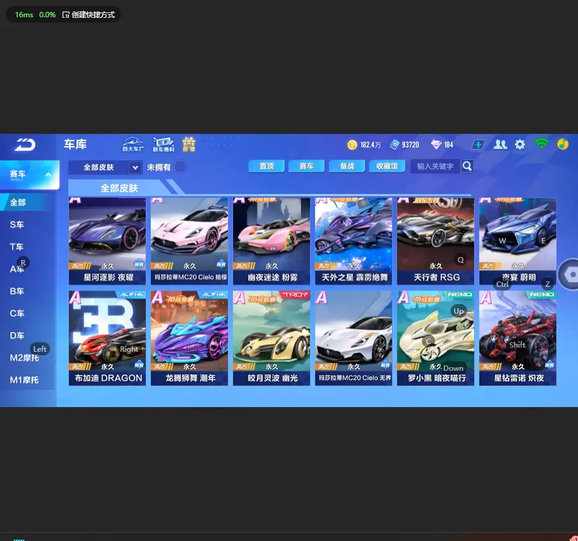Image resolution: width=578 pixels, height=541 pixels.
Task: Click the blue coupon currency icon
Action: (394, 145)
